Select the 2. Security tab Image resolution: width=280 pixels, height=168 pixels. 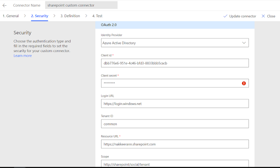pyautogui.click(x=39, y=16)
